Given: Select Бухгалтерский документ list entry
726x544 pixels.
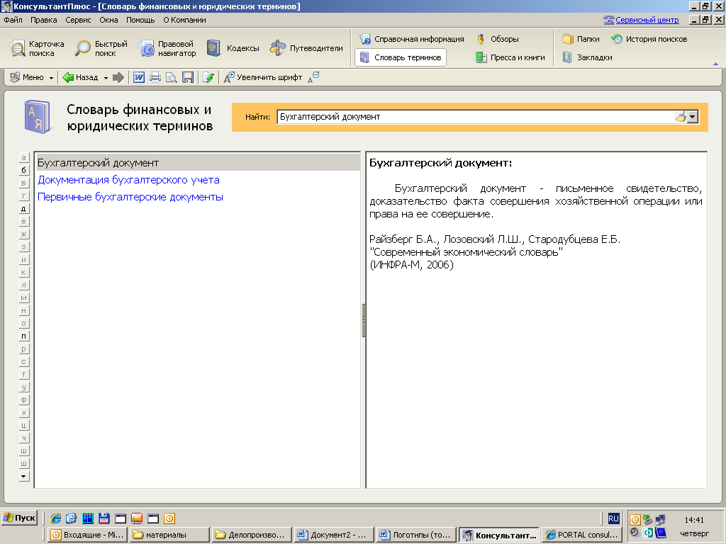Looking at the screenshot, I should [x=199, y=163].
